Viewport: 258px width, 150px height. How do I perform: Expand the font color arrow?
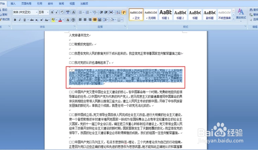click(x=63, y=20)
